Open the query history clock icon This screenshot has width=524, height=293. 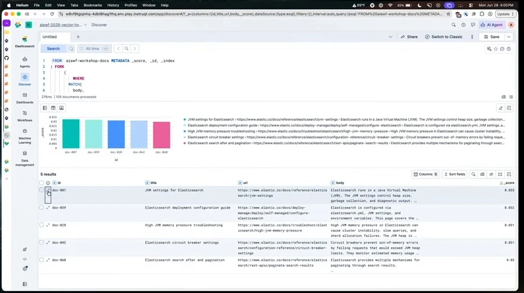(x=502, y=48)
